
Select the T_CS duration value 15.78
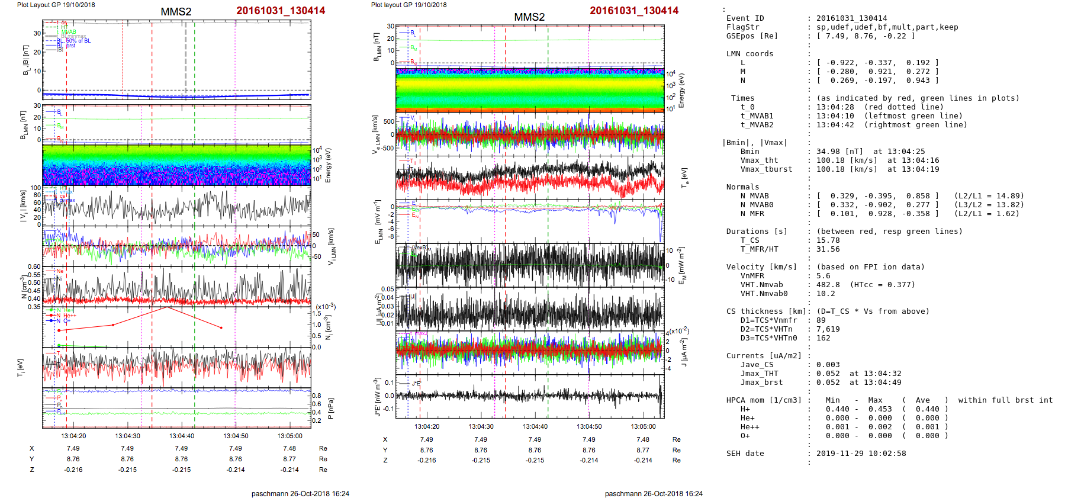click(828, 240)
